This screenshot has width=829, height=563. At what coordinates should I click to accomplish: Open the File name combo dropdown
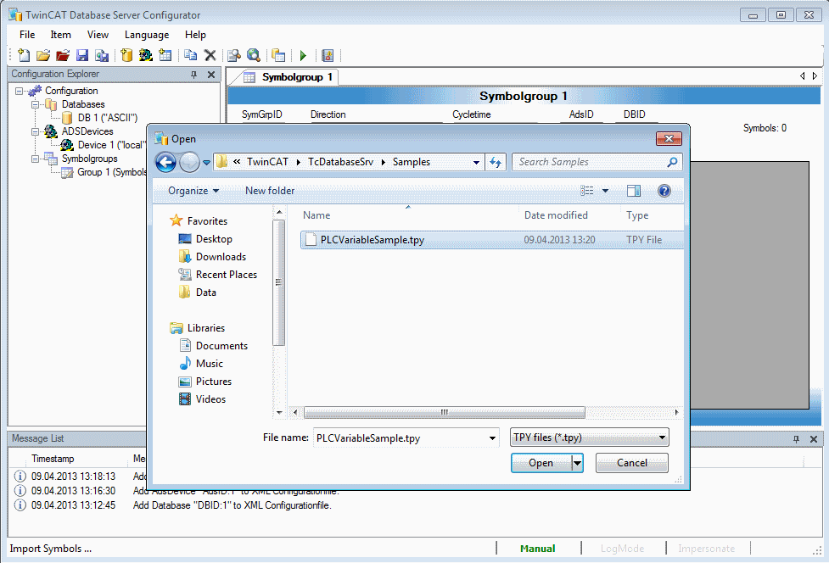(492, 438)
